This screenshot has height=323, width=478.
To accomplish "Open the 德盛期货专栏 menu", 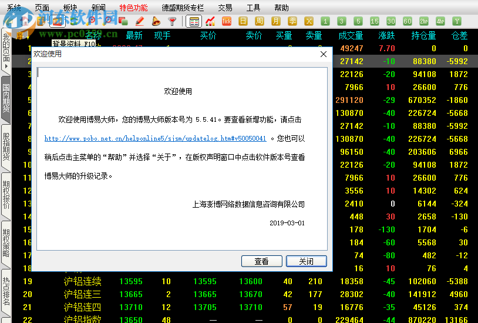I will click(x=183, y=8).
